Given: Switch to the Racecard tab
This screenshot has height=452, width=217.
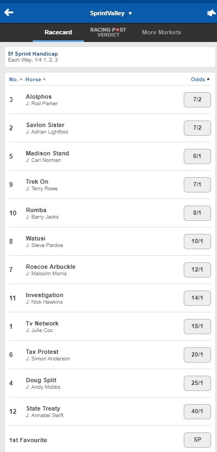Looking at the screenshot, I should coord(58,32).
